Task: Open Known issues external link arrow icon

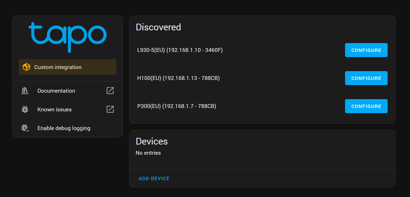Action: click(x=110, y=109)
